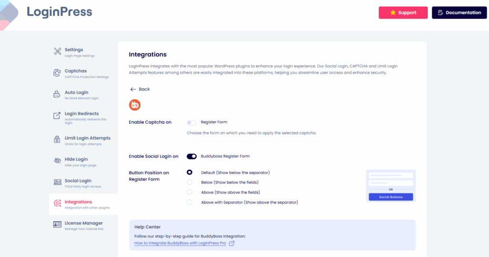
Task: Open the Limit Login Attempts menu item
Action: coord(83,140)
